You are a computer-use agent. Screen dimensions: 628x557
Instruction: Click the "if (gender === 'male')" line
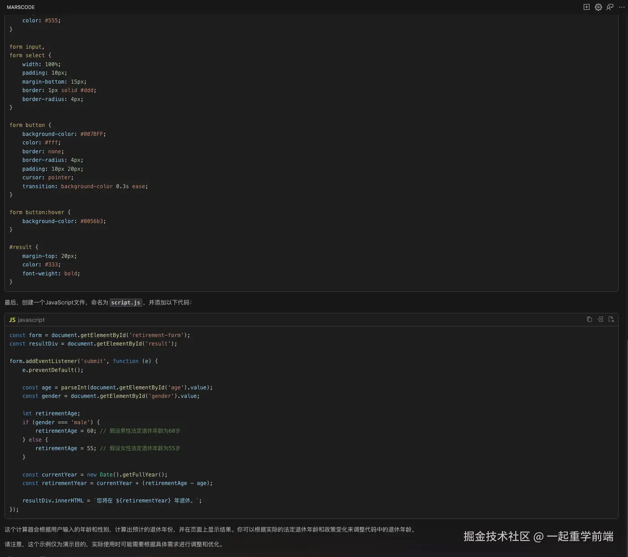point(61,422)
